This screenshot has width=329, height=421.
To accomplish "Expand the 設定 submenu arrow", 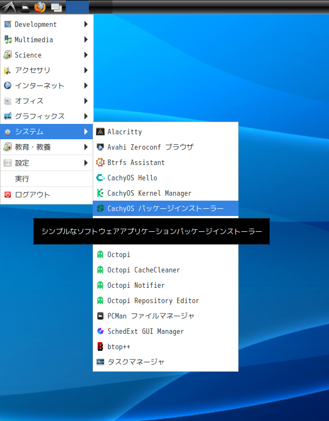I will point(86,163).
